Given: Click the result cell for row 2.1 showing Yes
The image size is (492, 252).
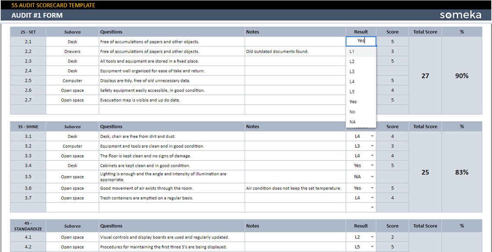Looking at the screenshot, I should (361, 41).
